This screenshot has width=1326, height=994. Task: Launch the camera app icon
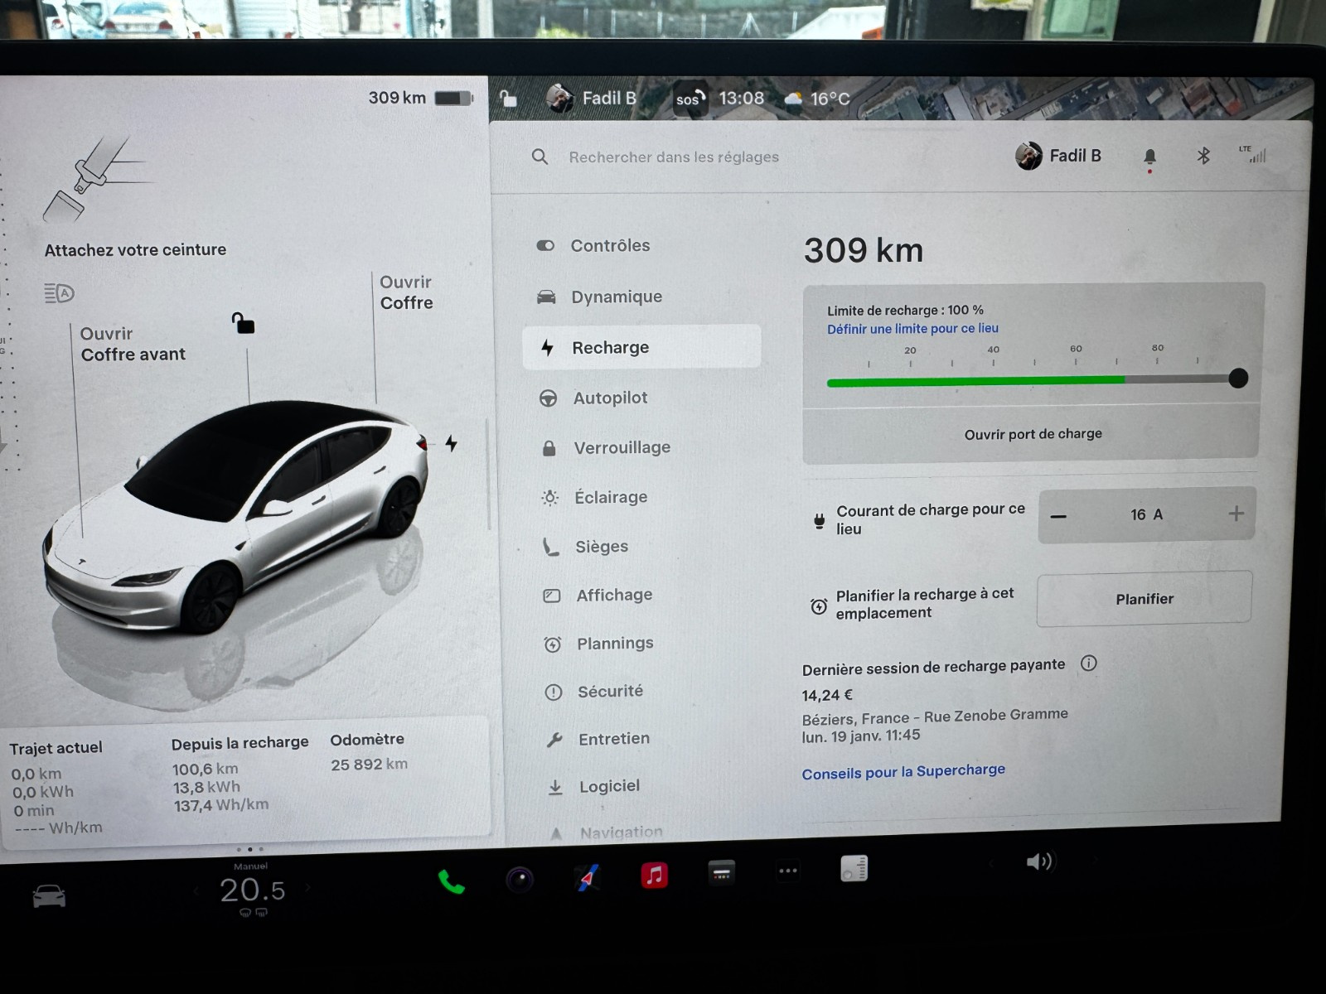pyautogui.click(x=520, y=879)
